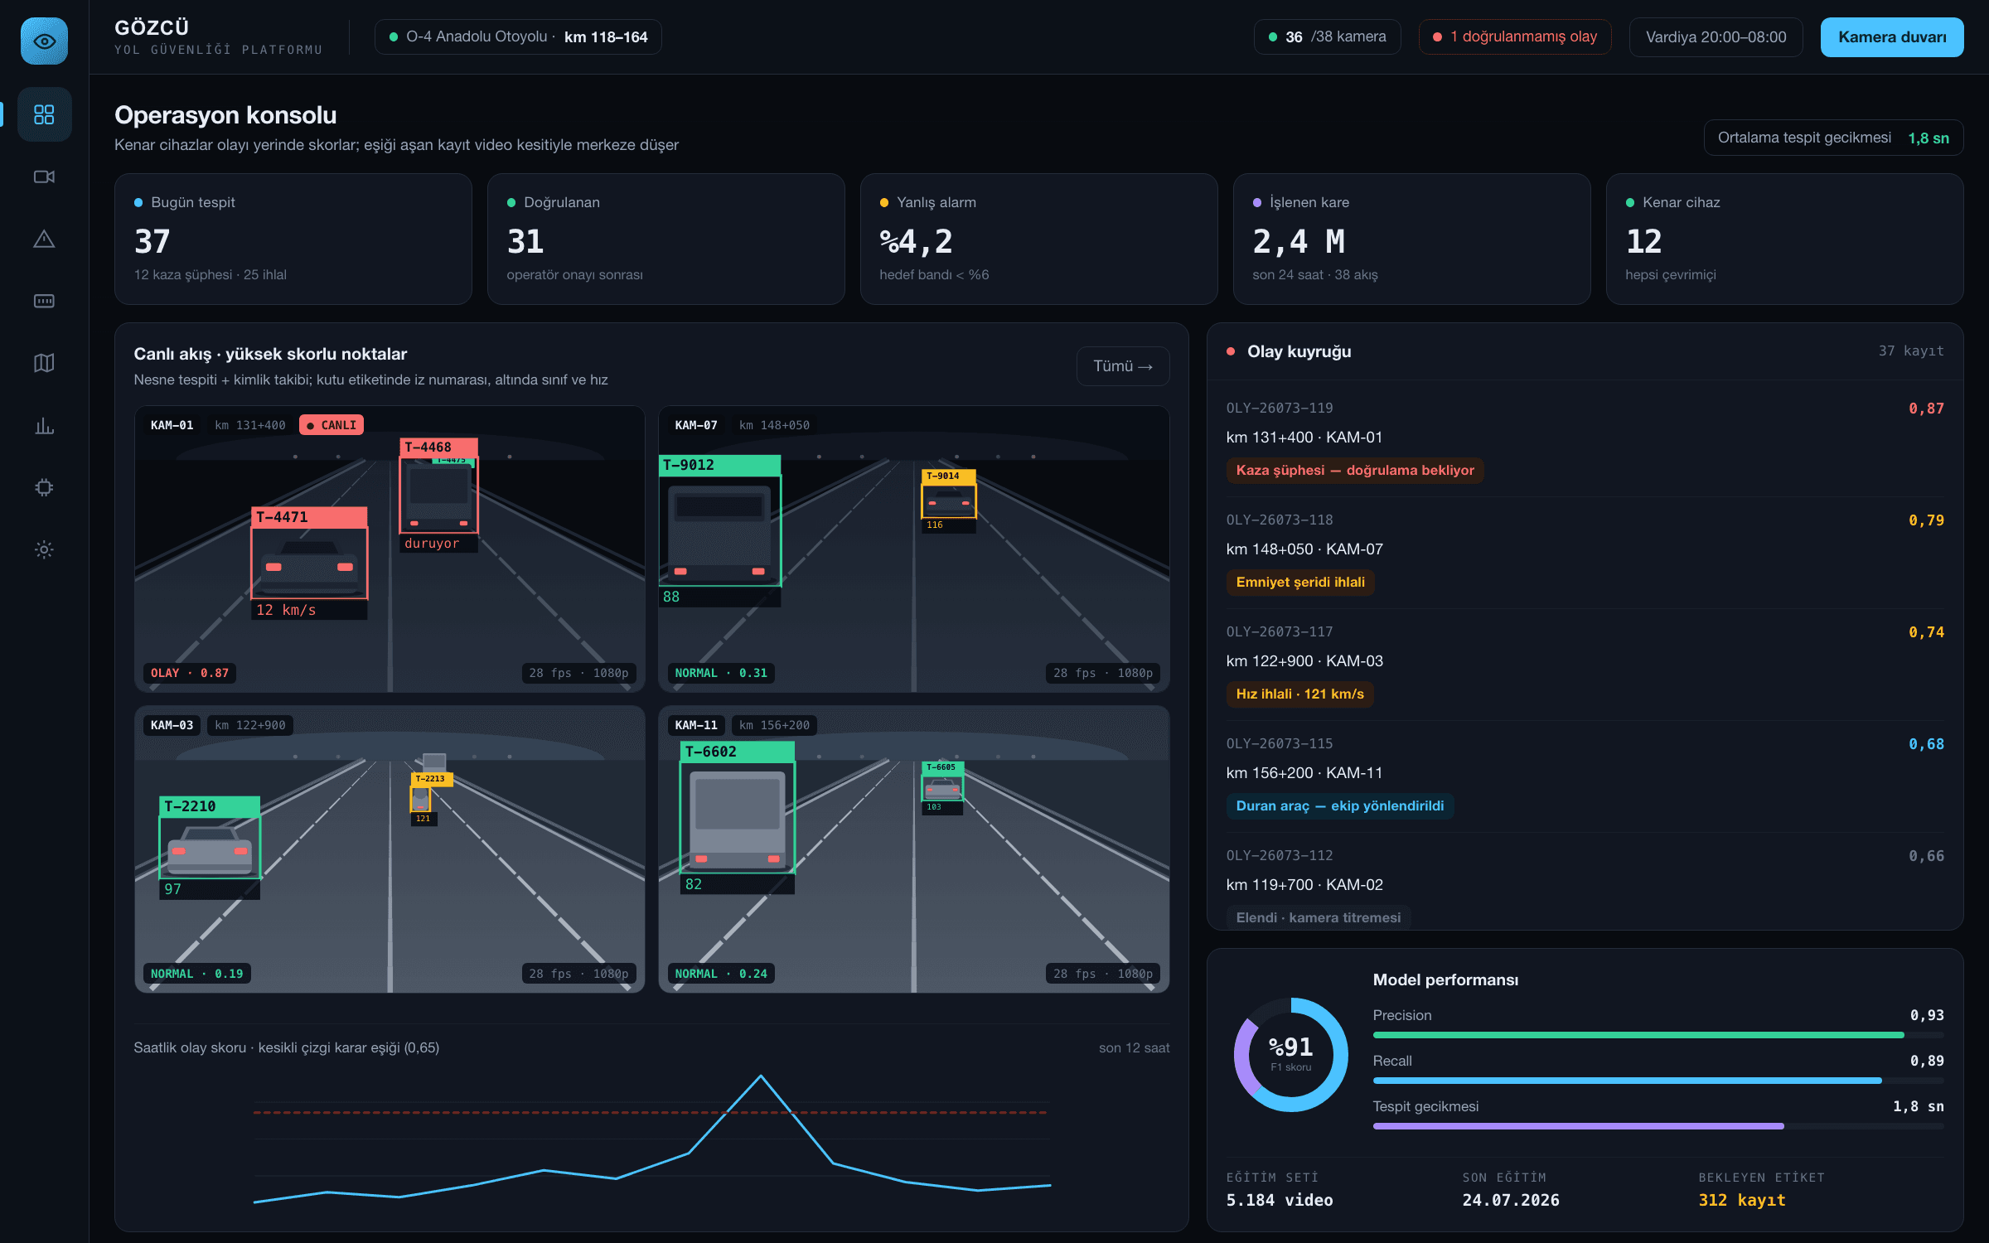Open event OLY-26073-118 in queue
1989x1243 pixels.
(1585, 552)
